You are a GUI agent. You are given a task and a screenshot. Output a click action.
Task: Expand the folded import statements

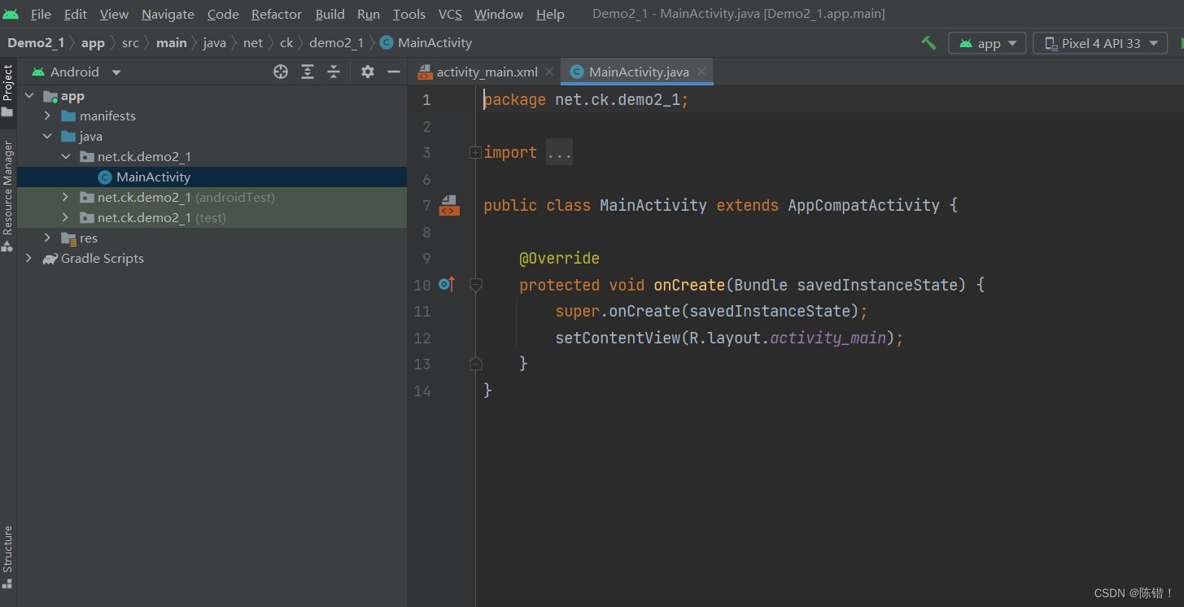tap(475, 153)
